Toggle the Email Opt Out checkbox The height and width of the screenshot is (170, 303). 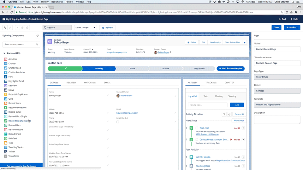(x=118, y=122)
